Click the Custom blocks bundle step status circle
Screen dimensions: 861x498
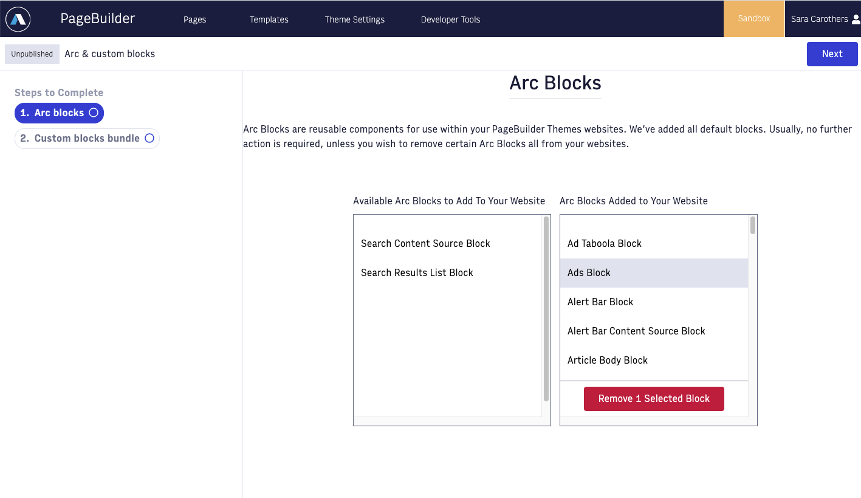click(x=149, y=138)
